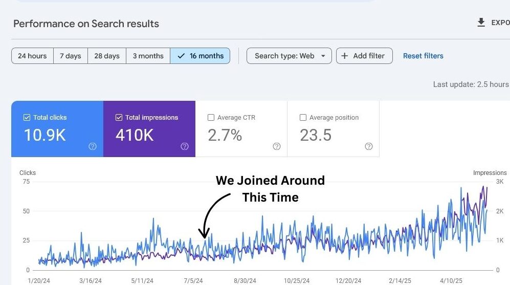510x285 pixels.
Task: Click help icon on Total impressions card
Action: tap(185, 146)
